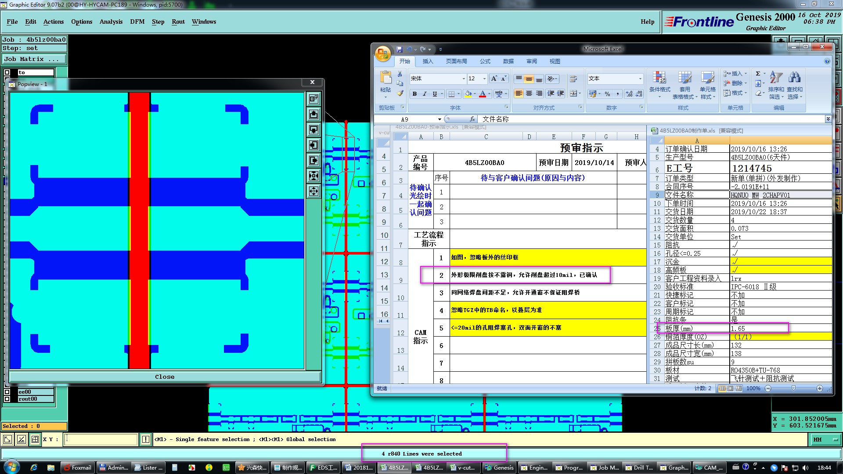This screenshot has width=843, height=474.
Task: Open the DFM menu
Action: (137, 22)
